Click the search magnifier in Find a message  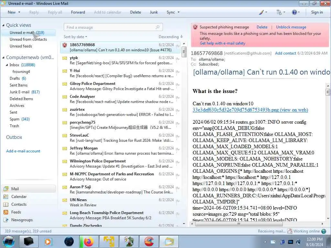click(157, 27)
